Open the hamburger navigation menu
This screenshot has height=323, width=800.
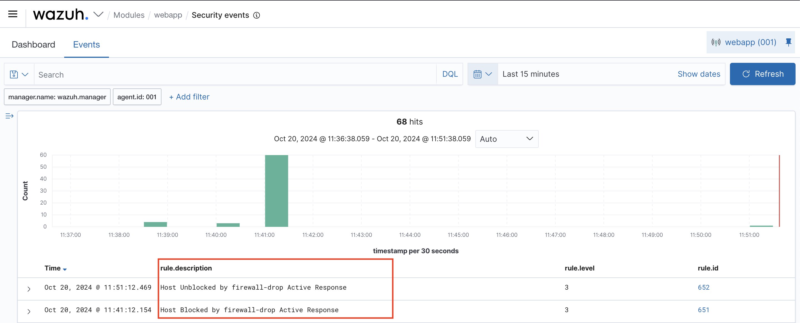(13, 14)
